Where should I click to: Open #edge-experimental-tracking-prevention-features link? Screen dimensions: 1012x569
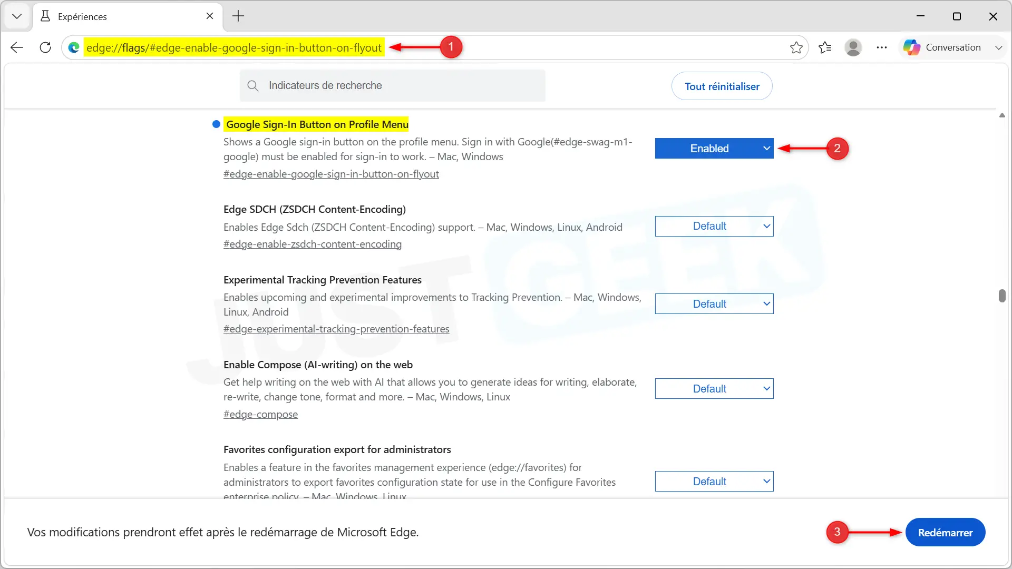pos(336,329)
